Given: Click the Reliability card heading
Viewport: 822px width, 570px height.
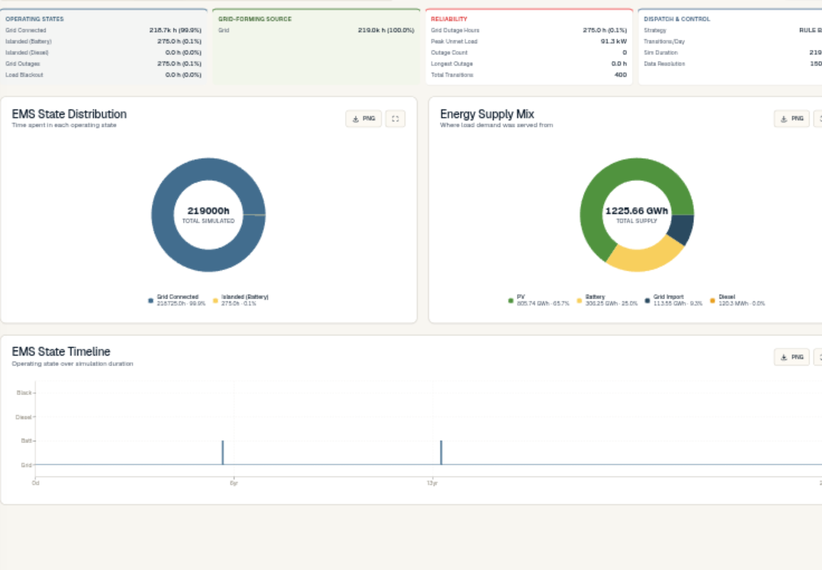Looking at the screenshot, I should (x=449, y=19).
